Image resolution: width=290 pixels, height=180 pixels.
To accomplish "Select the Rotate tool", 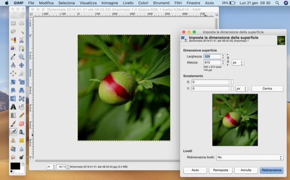I will pyautogui.click(x=13, y=82).
